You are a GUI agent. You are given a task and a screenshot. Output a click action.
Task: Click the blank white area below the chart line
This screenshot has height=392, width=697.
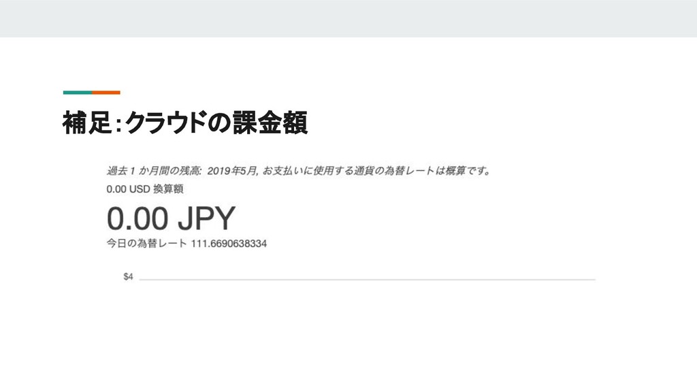348,338
